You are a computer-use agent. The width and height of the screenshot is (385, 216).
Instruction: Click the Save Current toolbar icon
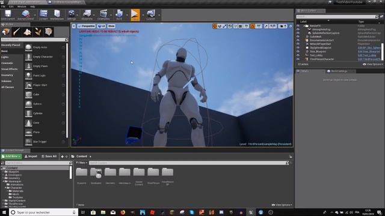point(8,14)
